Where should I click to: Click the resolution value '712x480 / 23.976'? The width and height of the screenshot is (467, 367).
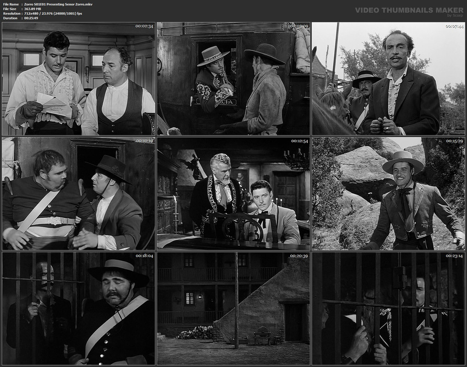pyautogui.click(x=39, y=13)
